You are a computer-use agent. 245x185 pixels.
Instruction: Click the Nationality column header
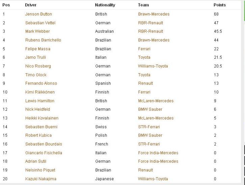click(x=105, y=5)
